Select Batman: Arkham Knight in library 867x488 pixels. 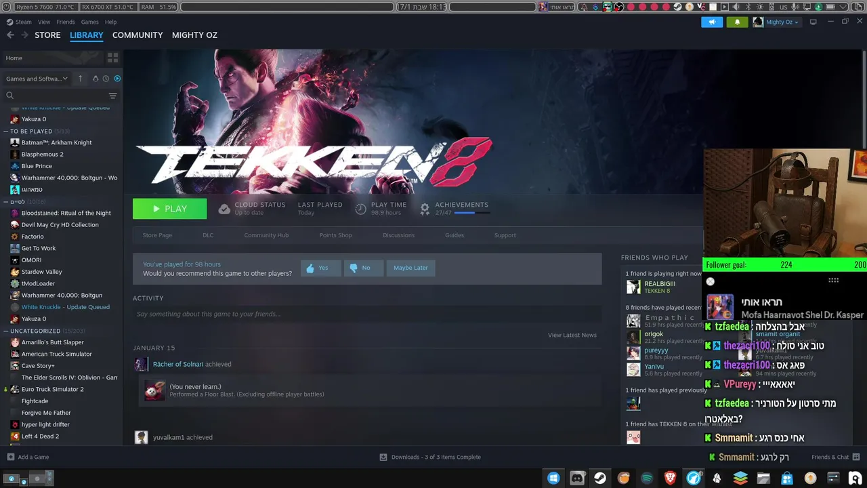56,142
